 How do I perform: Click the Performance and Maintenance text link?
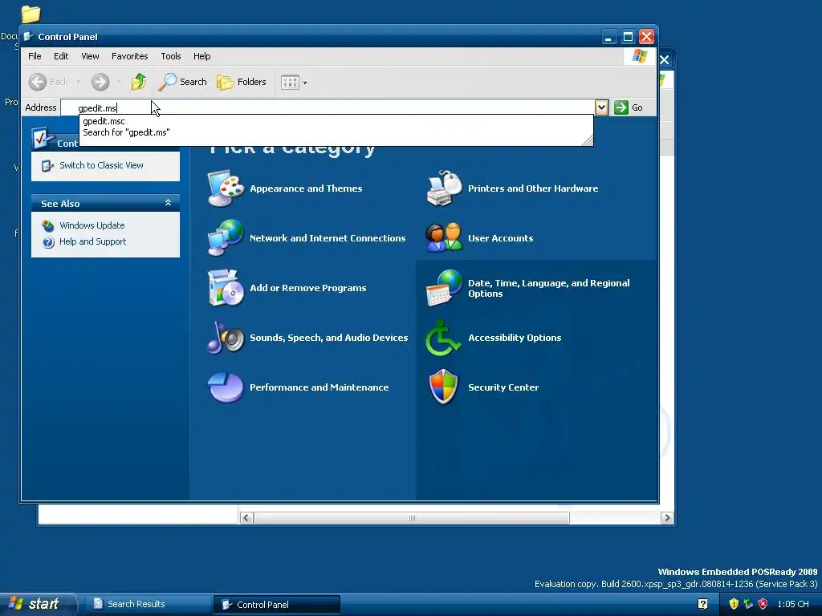tap(319, 387)
